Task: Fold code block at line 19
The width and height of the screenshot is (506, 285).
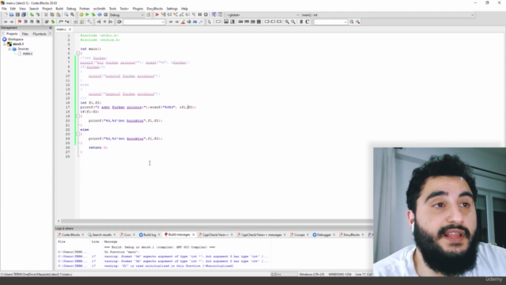Action: (x=77, y=116)
